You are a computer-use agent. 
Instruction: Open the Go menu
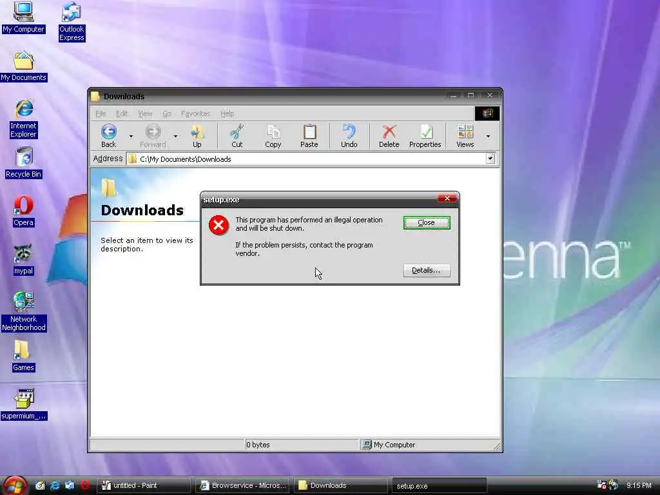tap(167, 113)
